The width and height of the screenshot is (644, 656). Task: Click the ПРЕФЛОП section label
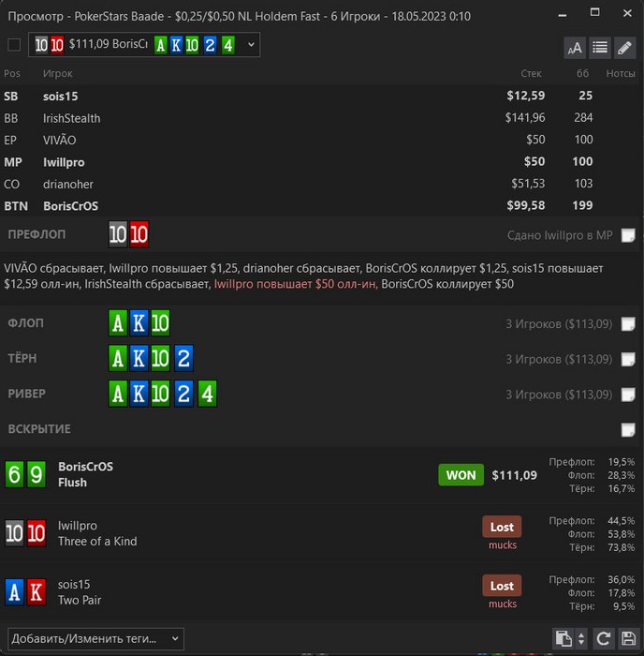(37, 234)
